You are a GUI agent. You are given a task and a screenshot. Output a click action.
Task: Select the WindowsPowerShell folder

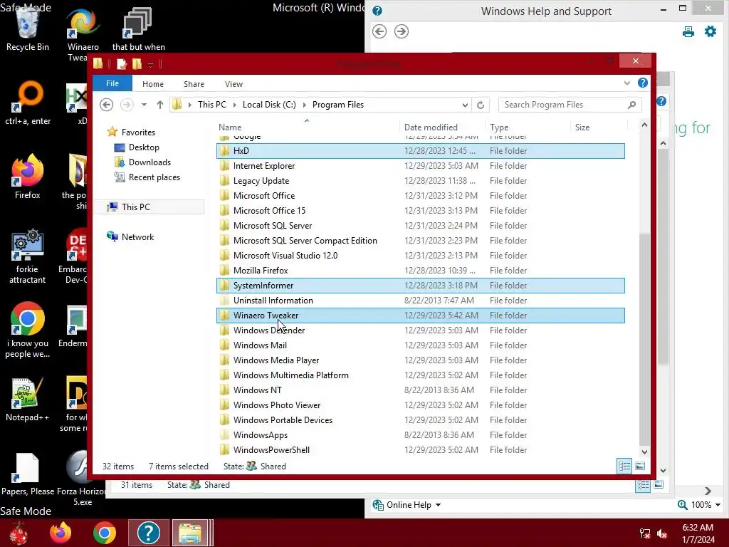click(421, 450)
